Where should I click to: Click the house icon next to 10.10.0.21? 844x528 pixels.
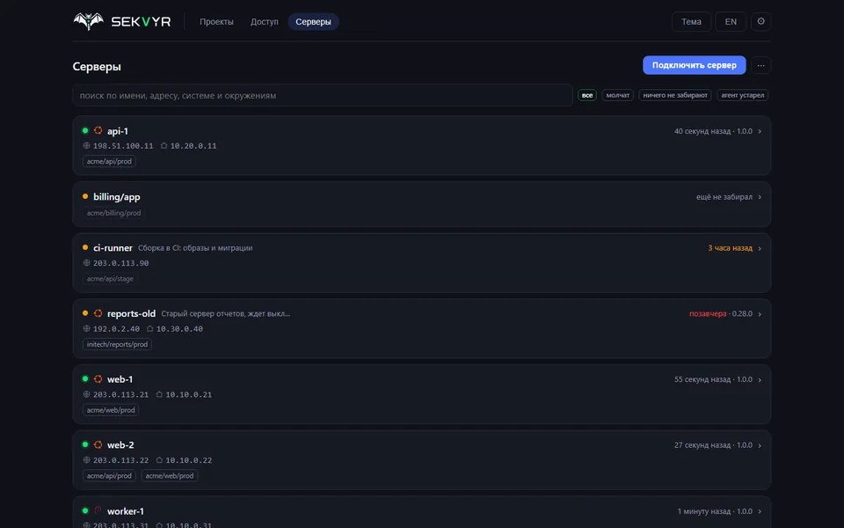tap(159, 394)
